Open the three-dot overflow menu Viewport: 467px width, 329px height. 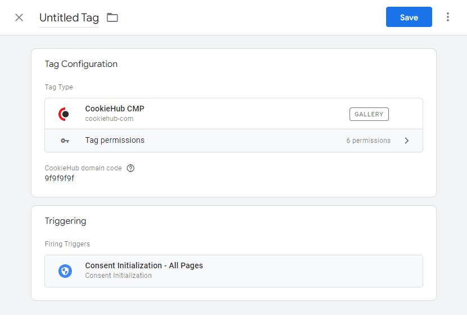448,17
